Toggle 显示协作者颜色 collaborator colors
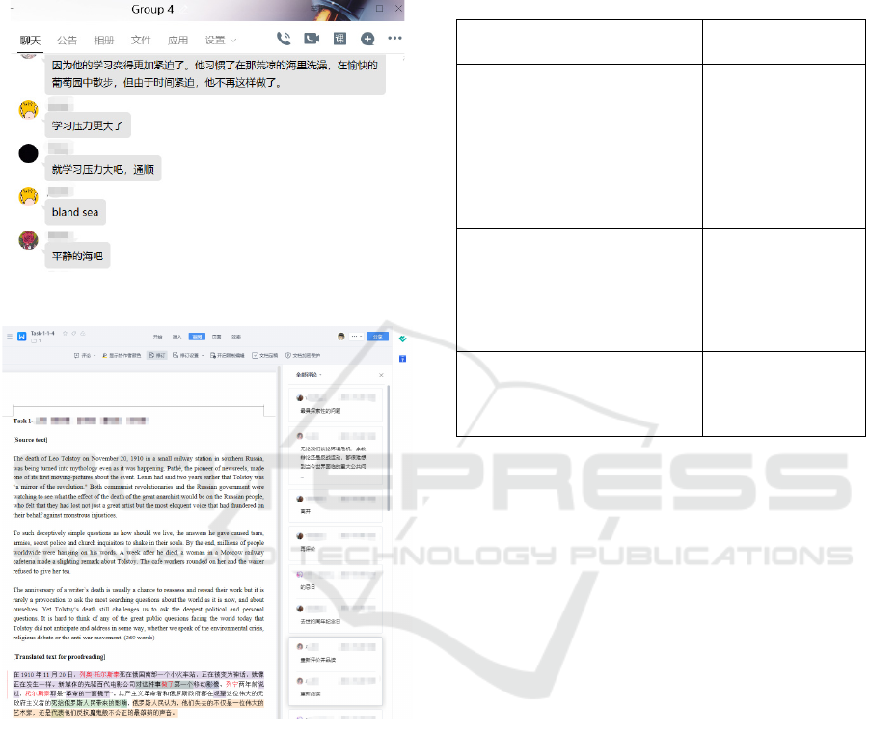The width and height of the screenshot is (869, 733). [122, 355]
